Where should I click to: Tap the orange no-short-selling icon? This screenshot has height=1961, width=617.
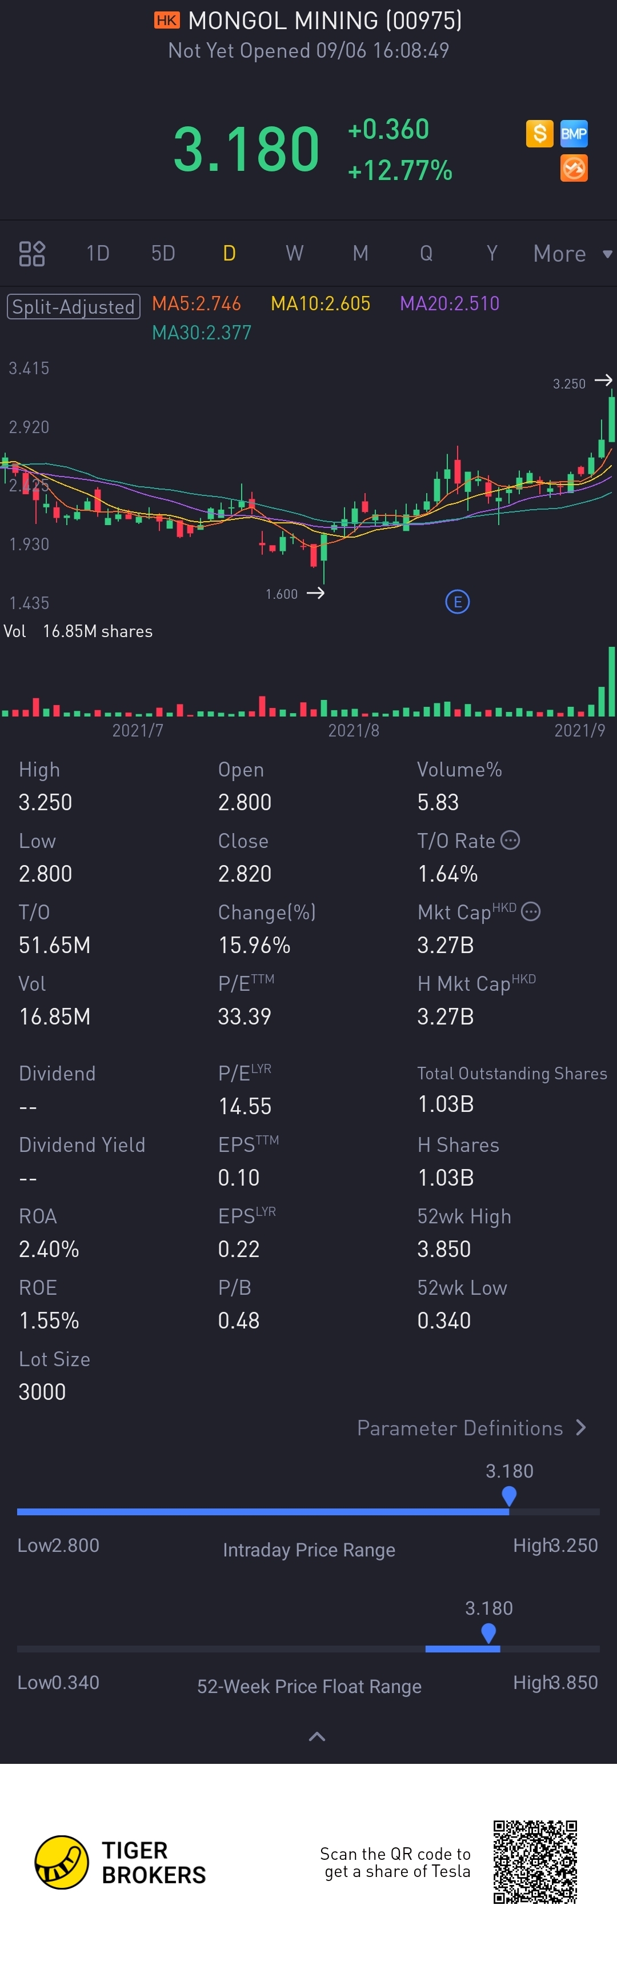pyautogui.click(x=574, y=168)
